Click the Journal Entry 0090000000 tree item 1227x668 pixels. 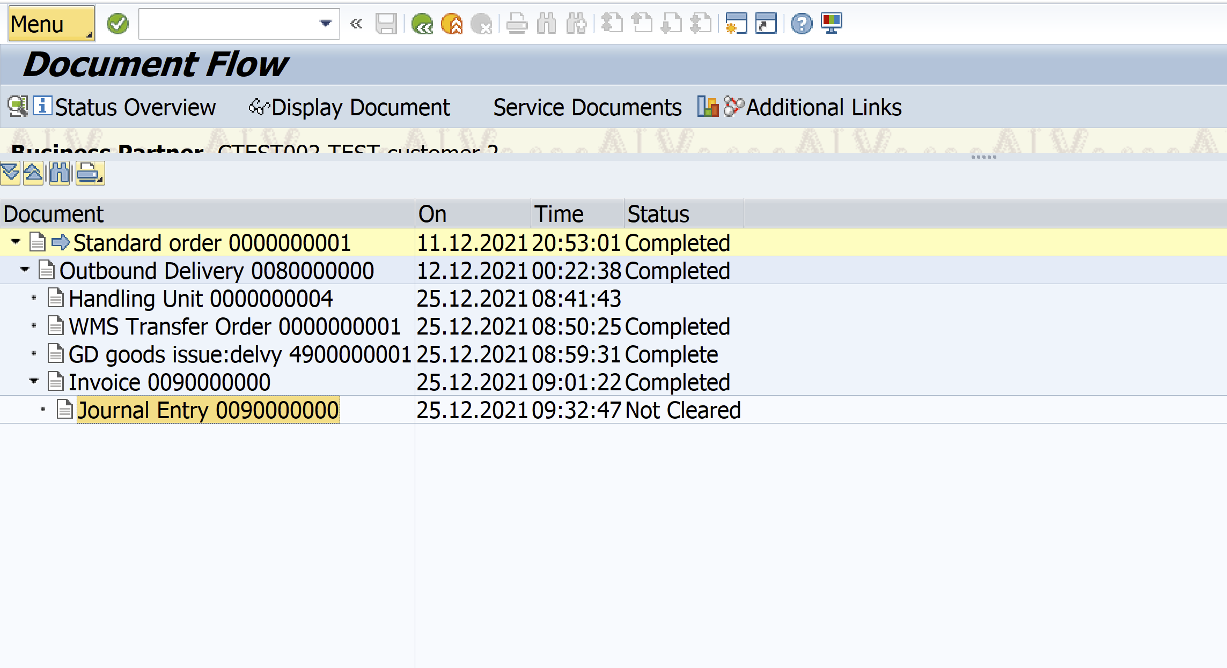click(x=208, y=409)
